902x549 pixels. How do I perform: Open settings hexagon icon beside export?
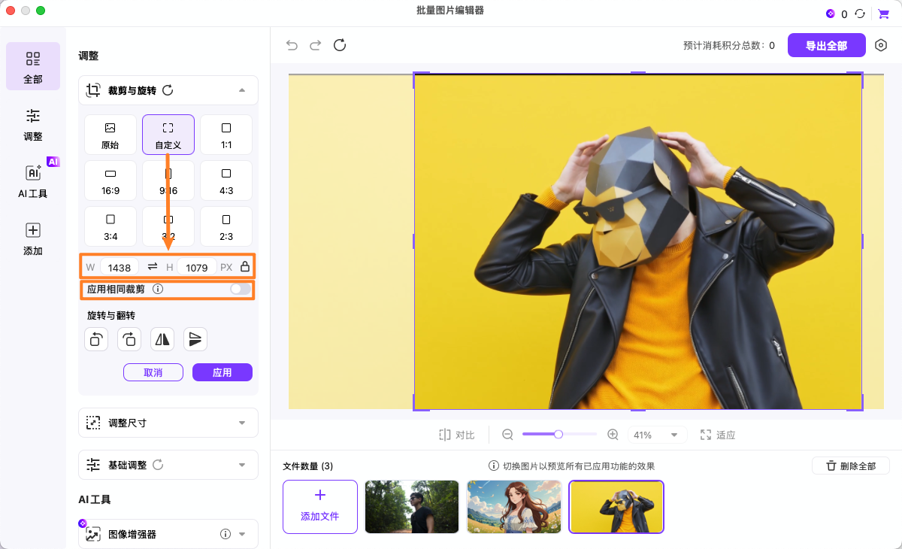point(881,45)
